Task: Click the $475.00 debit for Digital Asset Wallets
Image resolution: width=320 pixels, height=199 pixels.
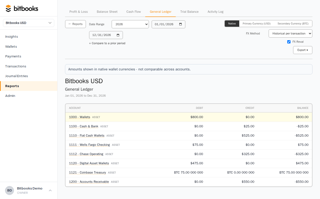Action: tap(197, 163)
